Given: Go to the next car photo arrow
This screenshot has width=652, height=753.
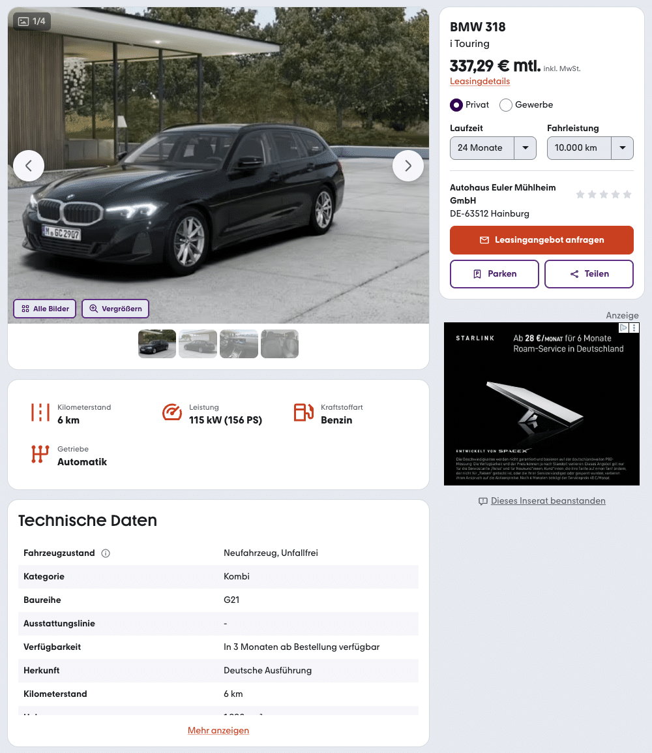Looking at the screenshot, I should [x=407, y=166].
